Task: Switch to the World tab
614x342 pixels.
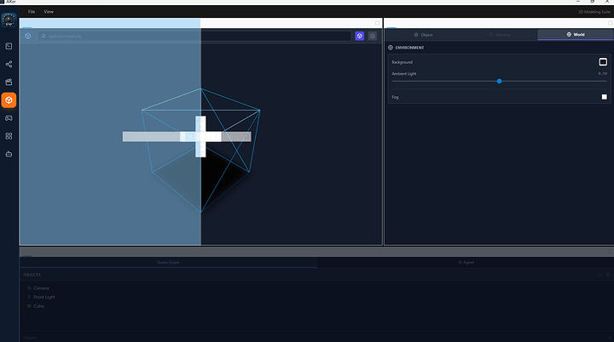Action: (576, 35)
